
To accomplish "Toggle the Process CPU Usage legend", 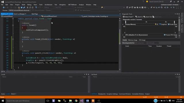I will pos(170,35).
